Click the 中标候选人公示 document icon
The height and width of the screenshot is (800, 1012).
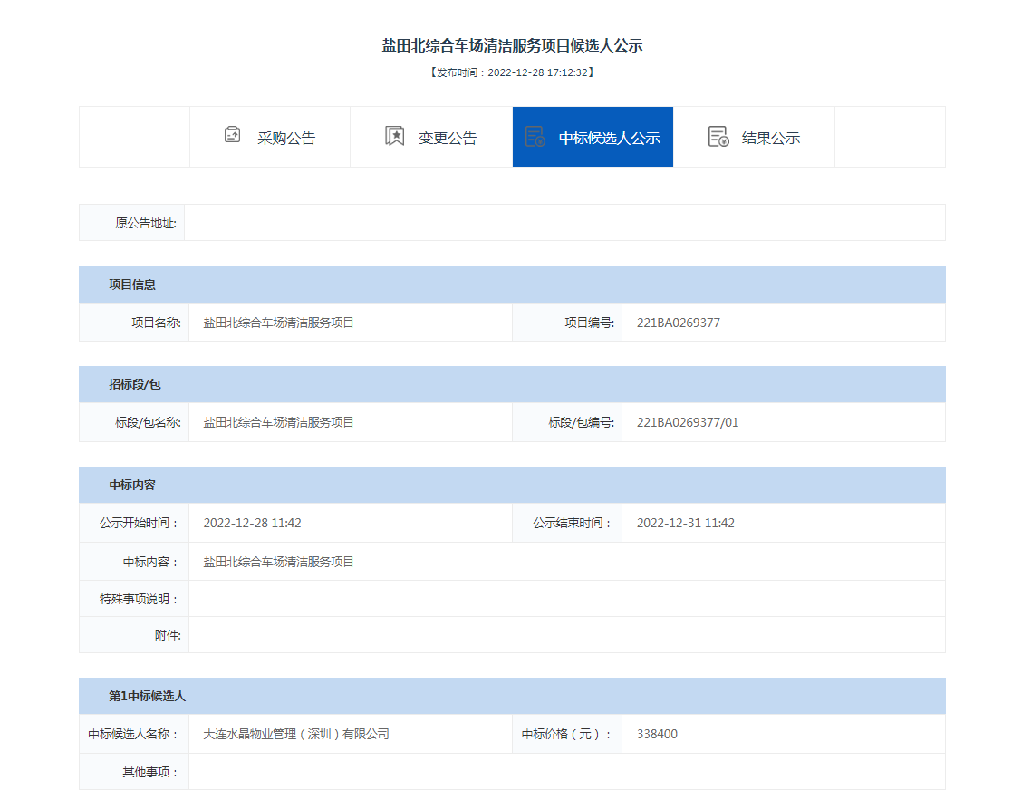535,137
